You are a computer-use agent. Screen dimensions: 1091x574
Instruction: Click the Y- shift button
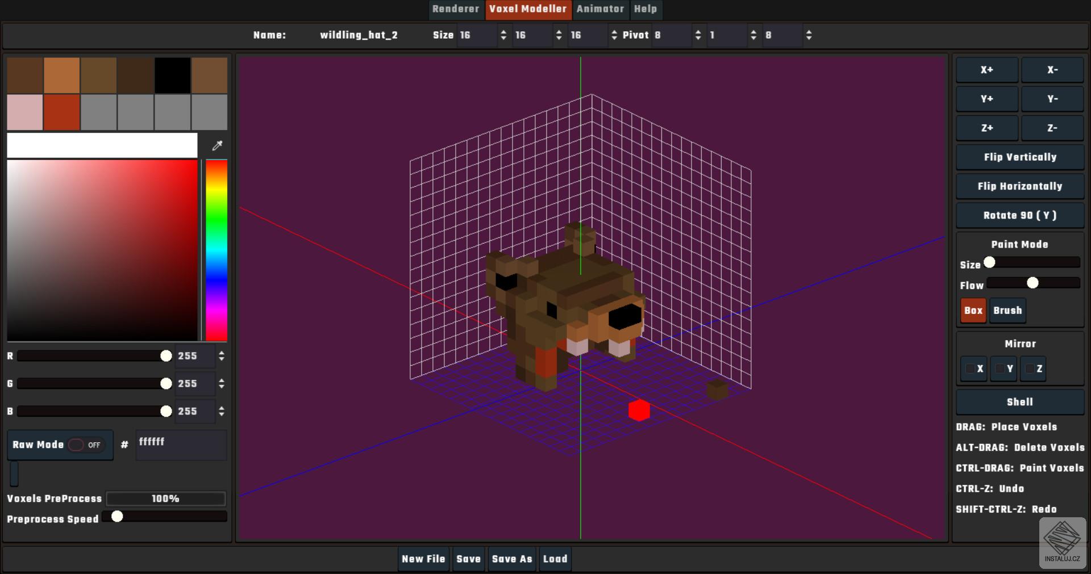pyautogui.click(x=1052, y=99)
